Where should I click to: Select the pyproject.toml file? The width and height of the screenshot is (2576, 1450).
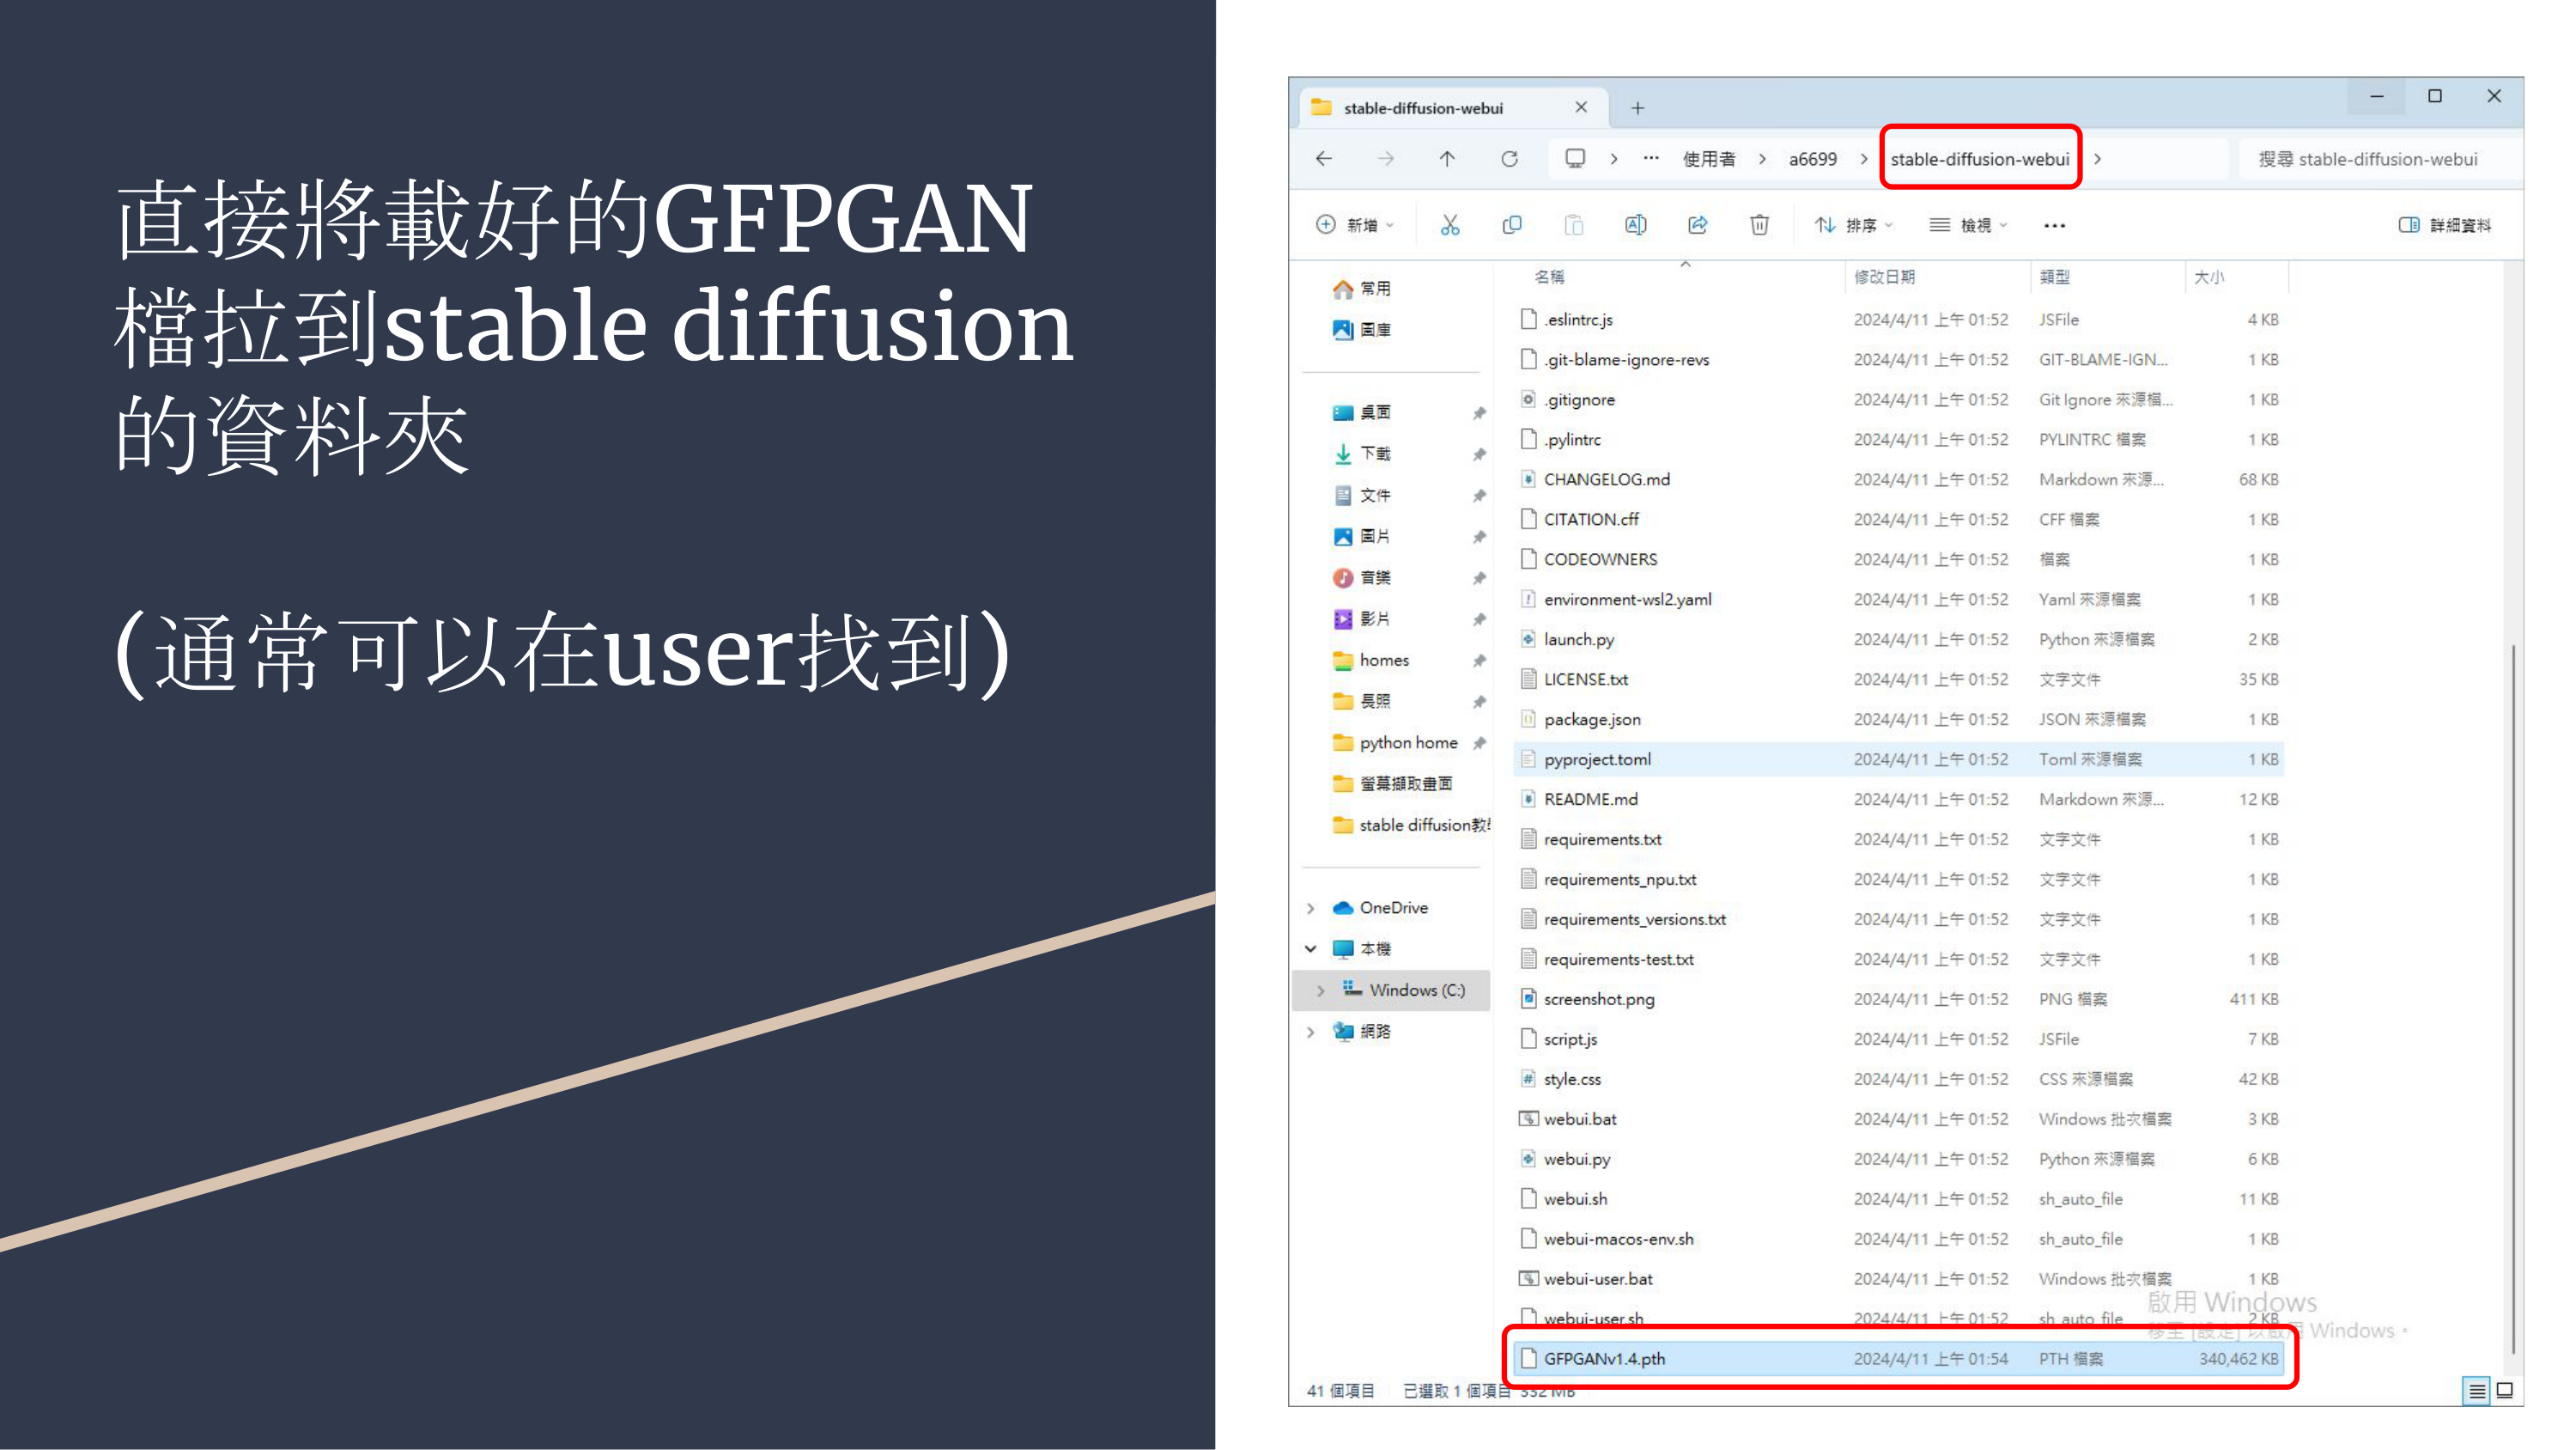point(1898,759)
